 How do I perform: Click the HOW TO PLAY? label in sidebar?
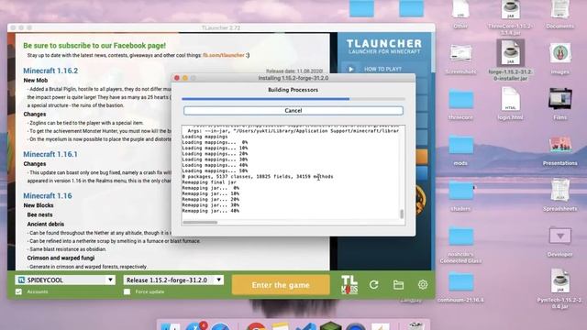[382, 70]
